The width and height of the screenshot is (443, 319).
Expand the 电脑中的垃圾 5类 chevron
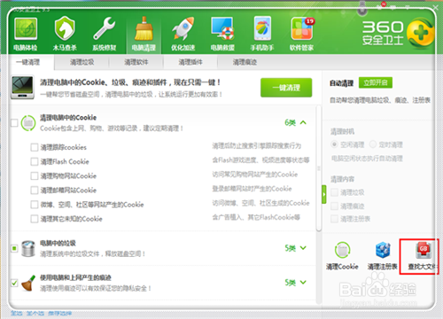coord(303,248)
